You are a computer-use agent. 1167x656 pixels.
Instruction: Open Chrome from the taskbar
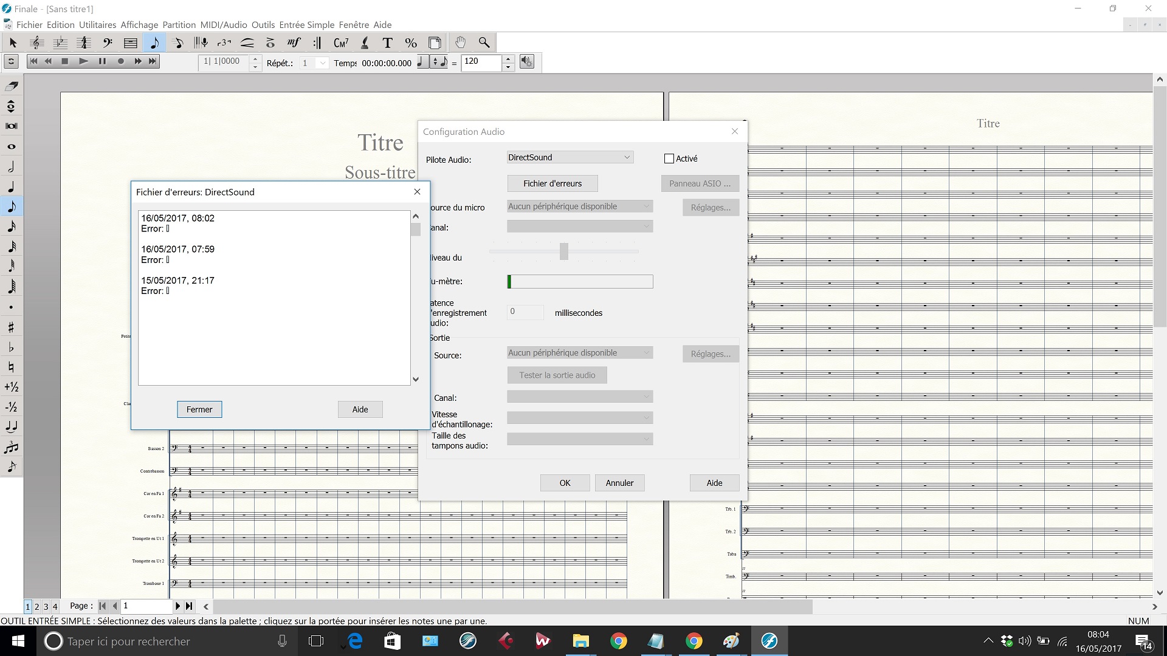pos(618,641)
